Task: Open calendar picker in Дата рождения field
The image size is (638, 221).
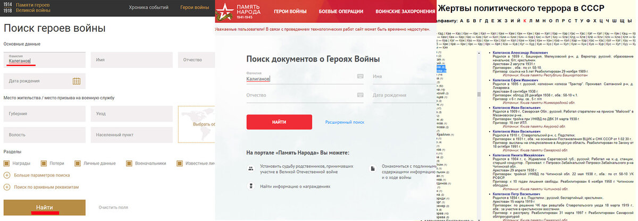Action: (x=77, y=81)
